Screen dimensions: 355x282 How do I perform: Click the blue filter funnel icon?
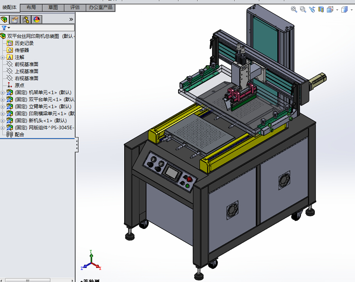[4, 28]
